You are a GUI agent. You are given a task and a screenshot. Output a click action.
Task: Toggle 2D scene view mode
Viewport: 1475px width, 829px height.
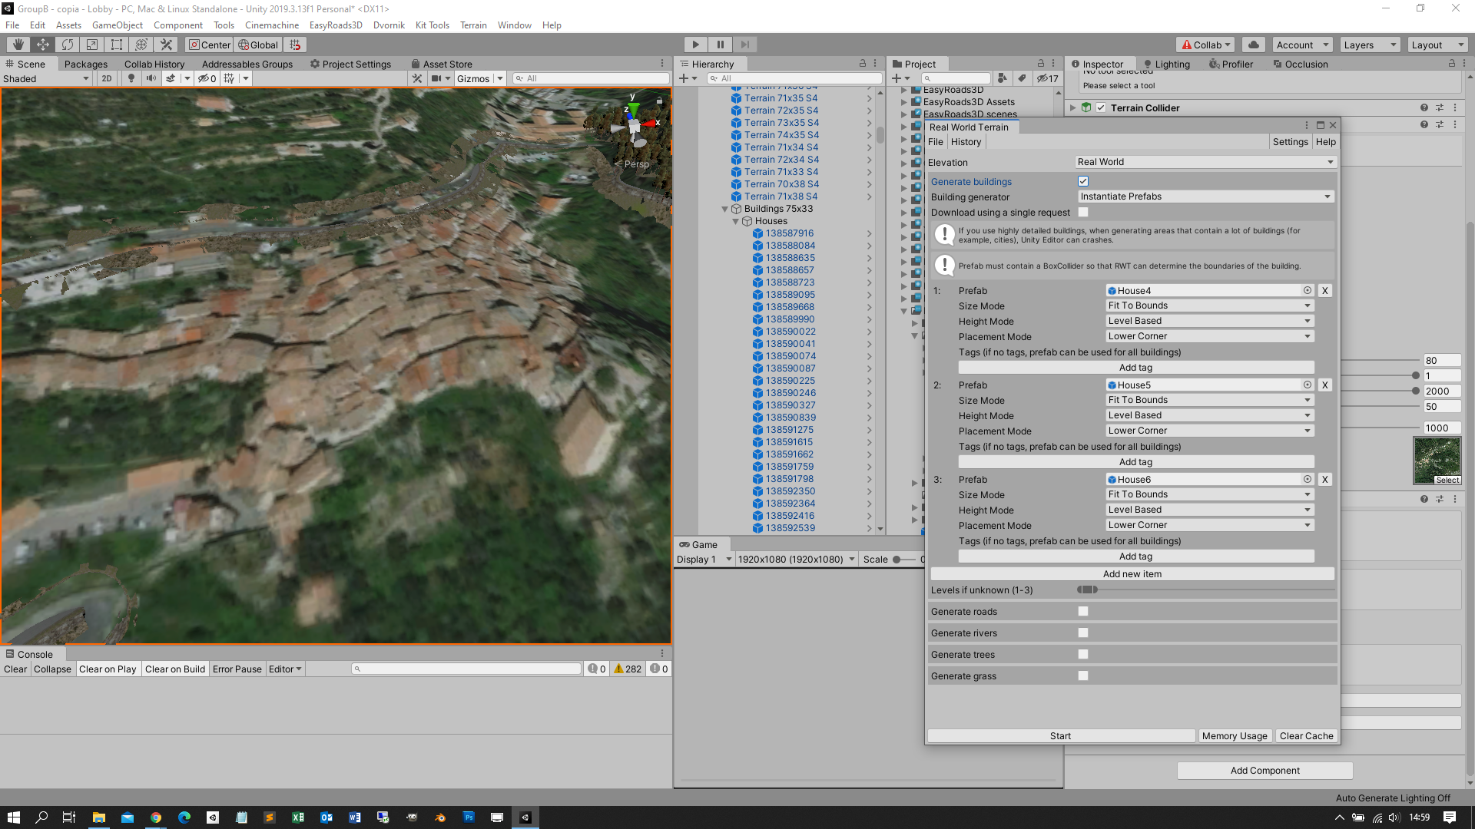(107, 78)
